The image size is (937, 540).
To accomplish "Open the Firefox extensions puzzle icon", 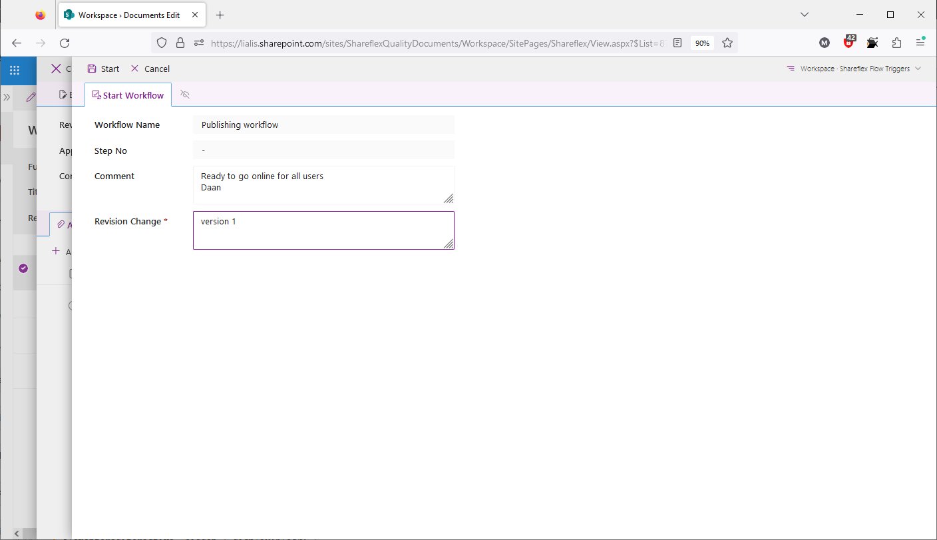I will [x=896, y=43].
